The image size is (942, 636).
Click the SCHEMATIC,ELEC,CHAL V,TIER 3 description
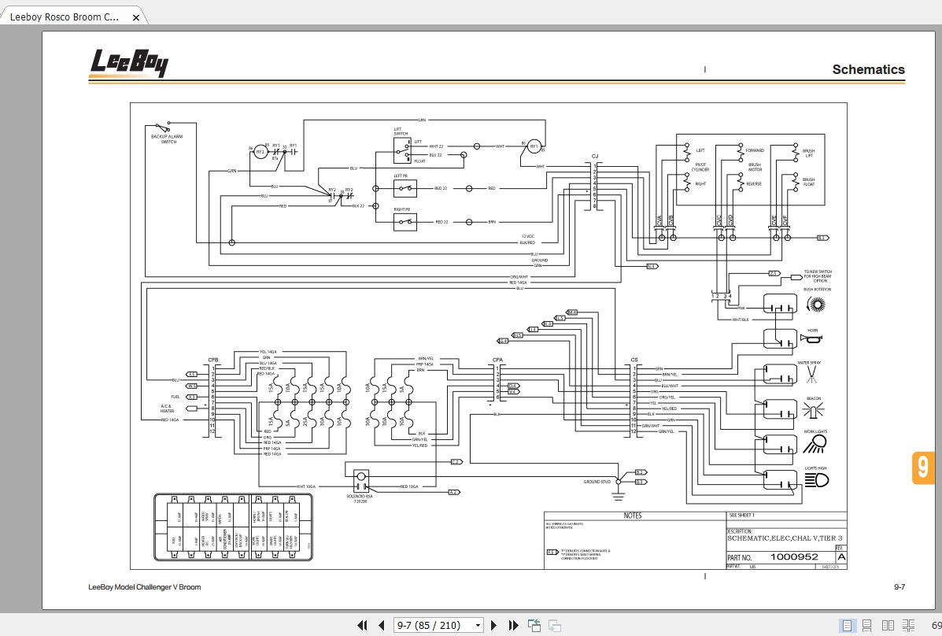(x=785, y=538)
